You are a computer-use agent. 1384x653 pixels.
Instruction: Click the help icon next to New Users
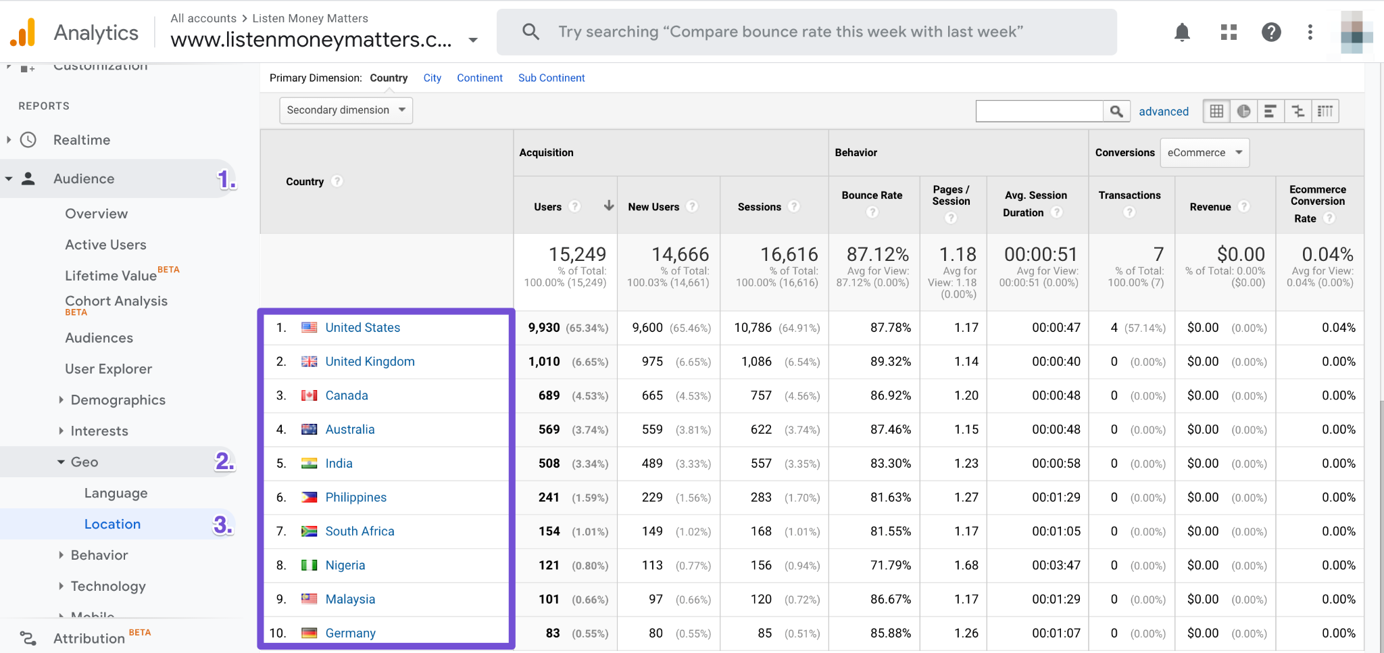(x=692, y=206)
